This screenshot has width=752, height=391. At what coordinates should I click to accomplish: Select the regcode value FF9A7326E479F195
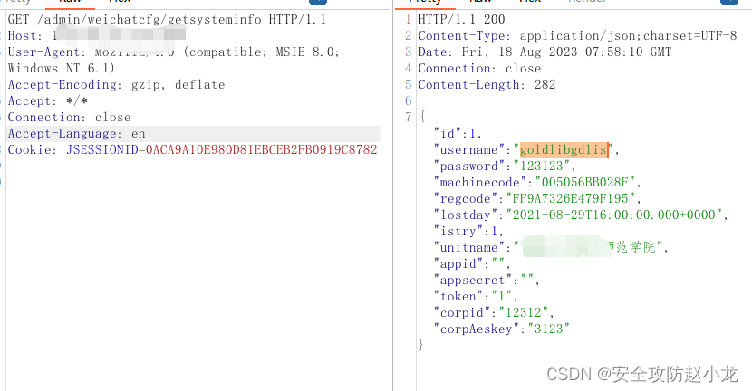(x=570, y=199)
